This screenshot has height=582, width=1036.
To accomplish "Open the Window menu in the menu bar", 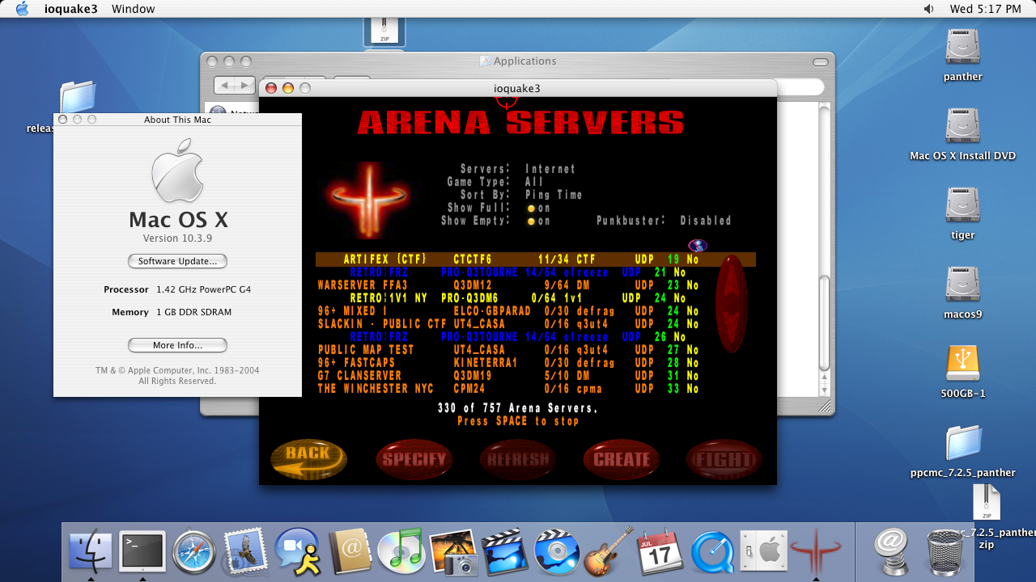I will coord(134,9).
